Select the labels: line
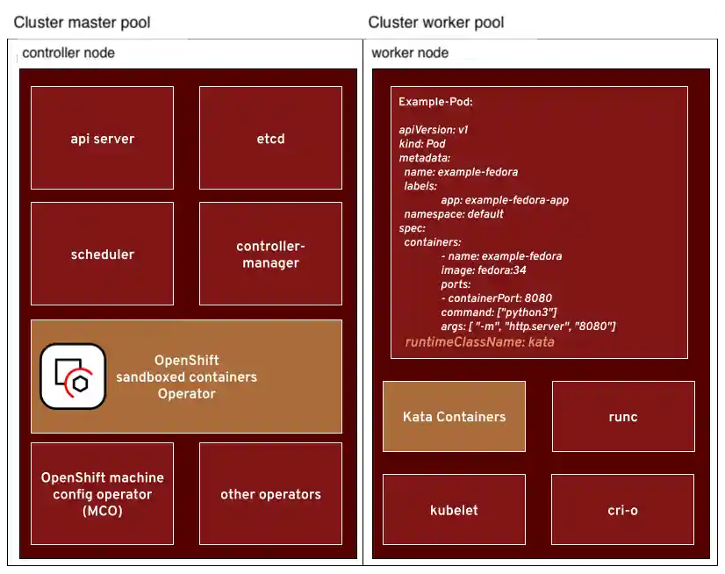Image resolution: width=725 pixels, height=574 pixels. (420, 186)
